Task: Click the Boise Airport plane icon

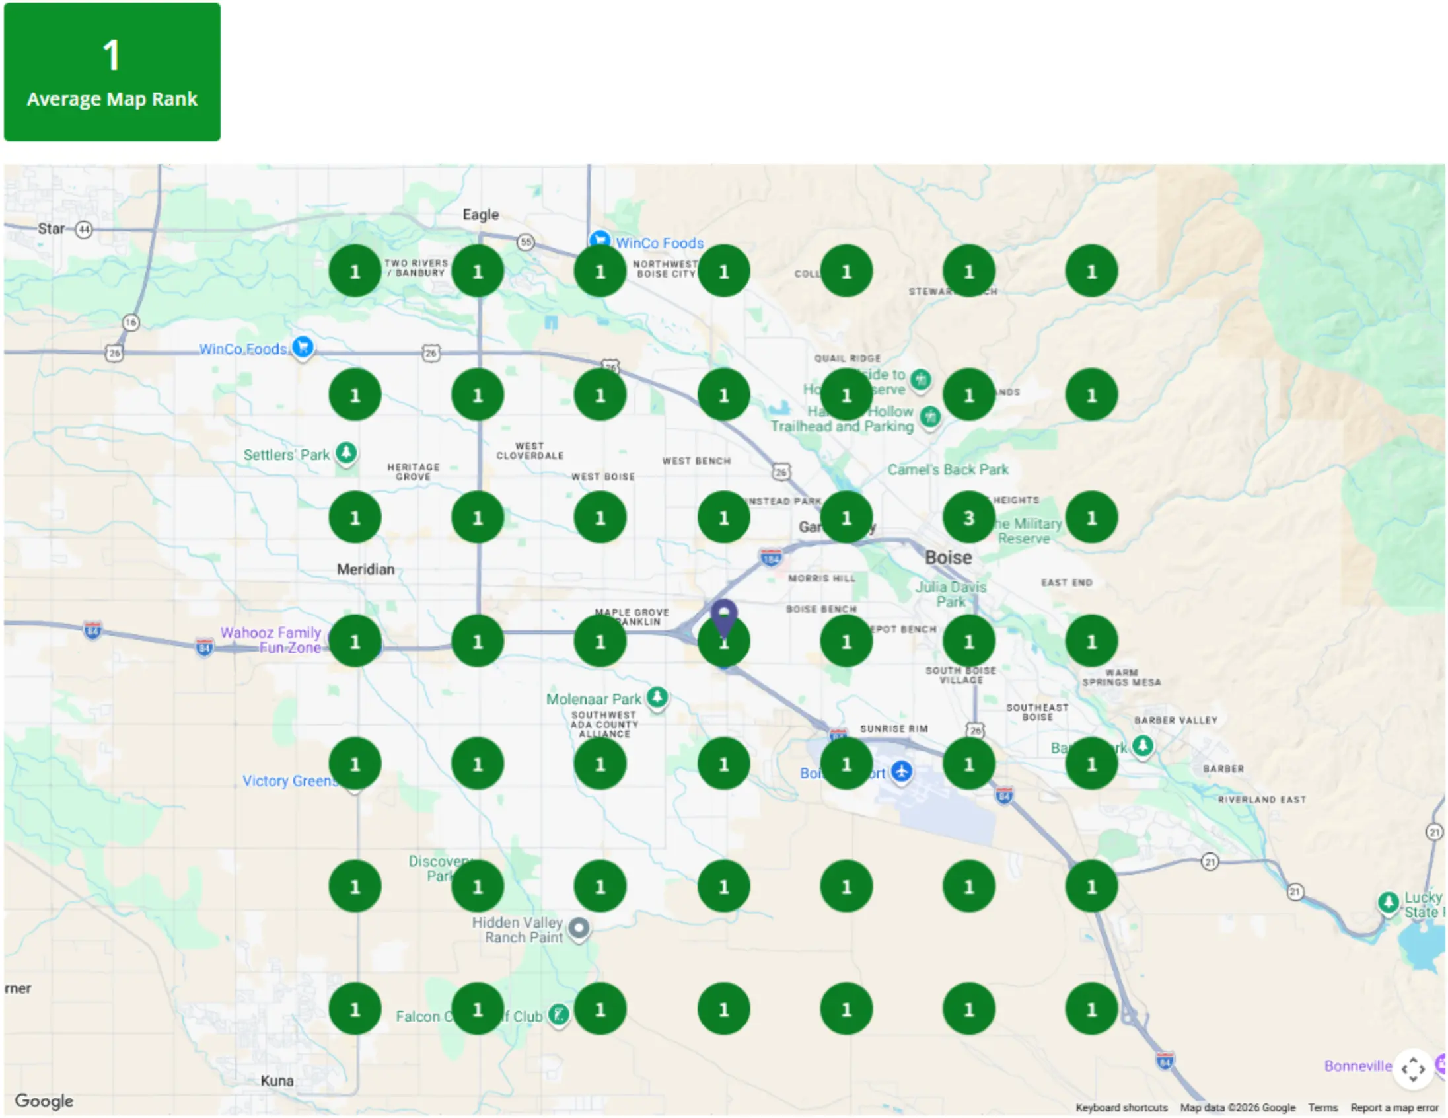Action: [x=902, y=771]
